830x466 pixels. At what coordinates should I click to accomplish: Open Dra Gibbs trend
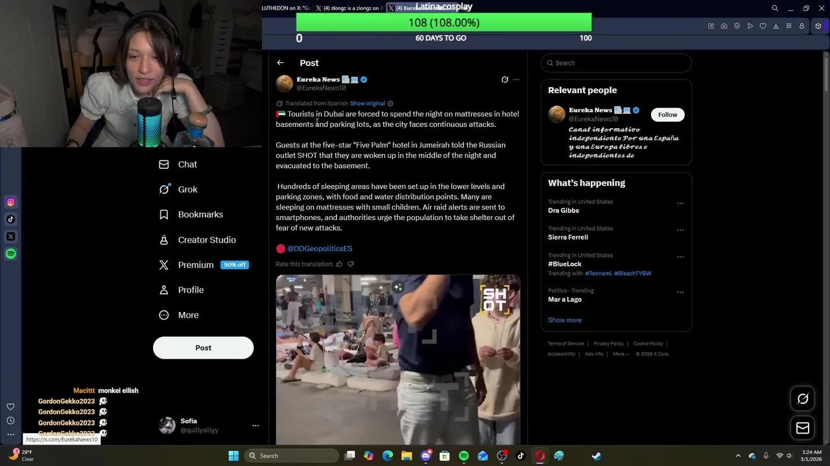pos(563,210)
